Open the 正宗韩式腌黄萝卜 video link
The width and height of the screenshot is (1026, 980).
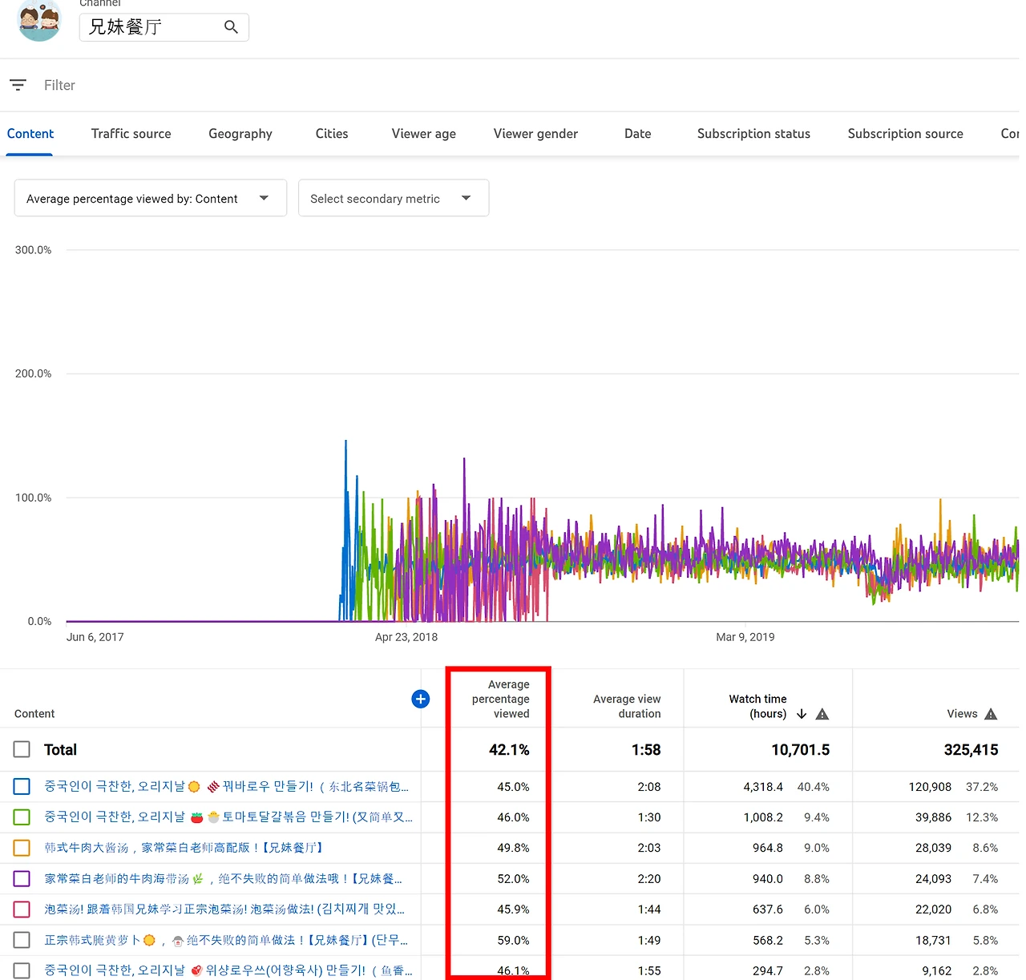tap(226, 940)
